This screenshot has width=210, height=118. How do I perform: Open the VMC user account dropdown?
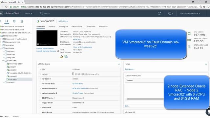click(x=190, y=13)
